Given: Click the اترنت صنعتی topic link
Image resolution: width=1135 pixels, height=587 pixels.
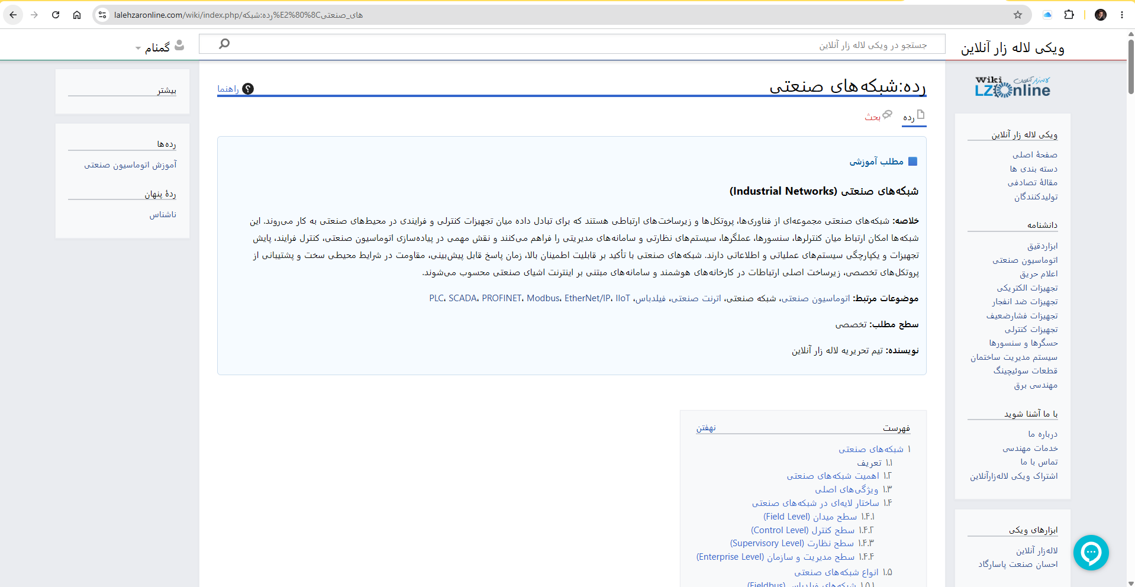Looking at the screenshot, I should (x=696, y=298).
